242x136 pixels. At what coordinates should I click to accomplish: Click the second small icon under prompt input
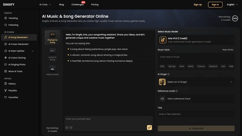pos(71,127)
